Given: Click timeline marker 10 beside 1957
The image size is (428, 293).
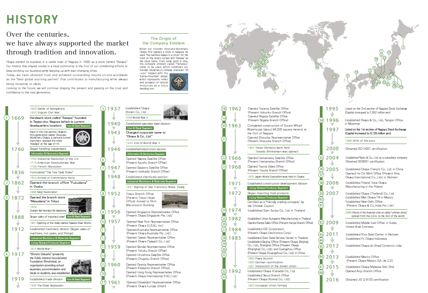Looking at the screenshot, I should click(x=103, y=222).
